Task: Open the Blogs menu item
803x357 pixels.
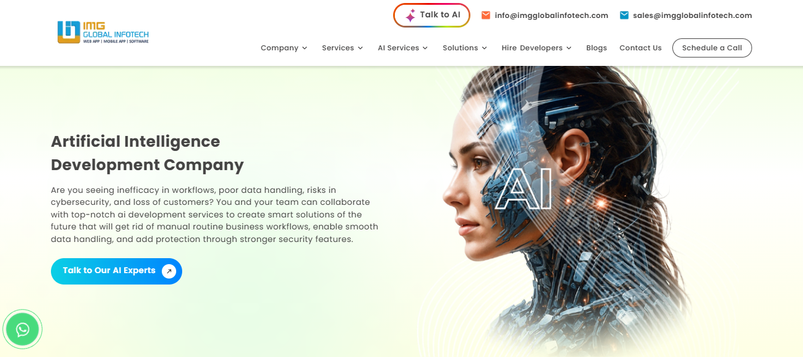Action: 596,48
